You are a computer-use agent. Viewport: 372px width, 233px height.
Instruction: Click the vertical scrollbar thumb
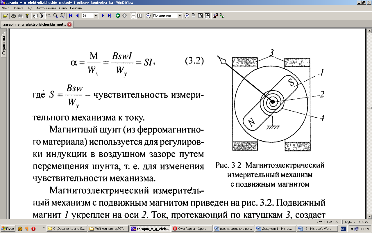[x=369, y=107]
